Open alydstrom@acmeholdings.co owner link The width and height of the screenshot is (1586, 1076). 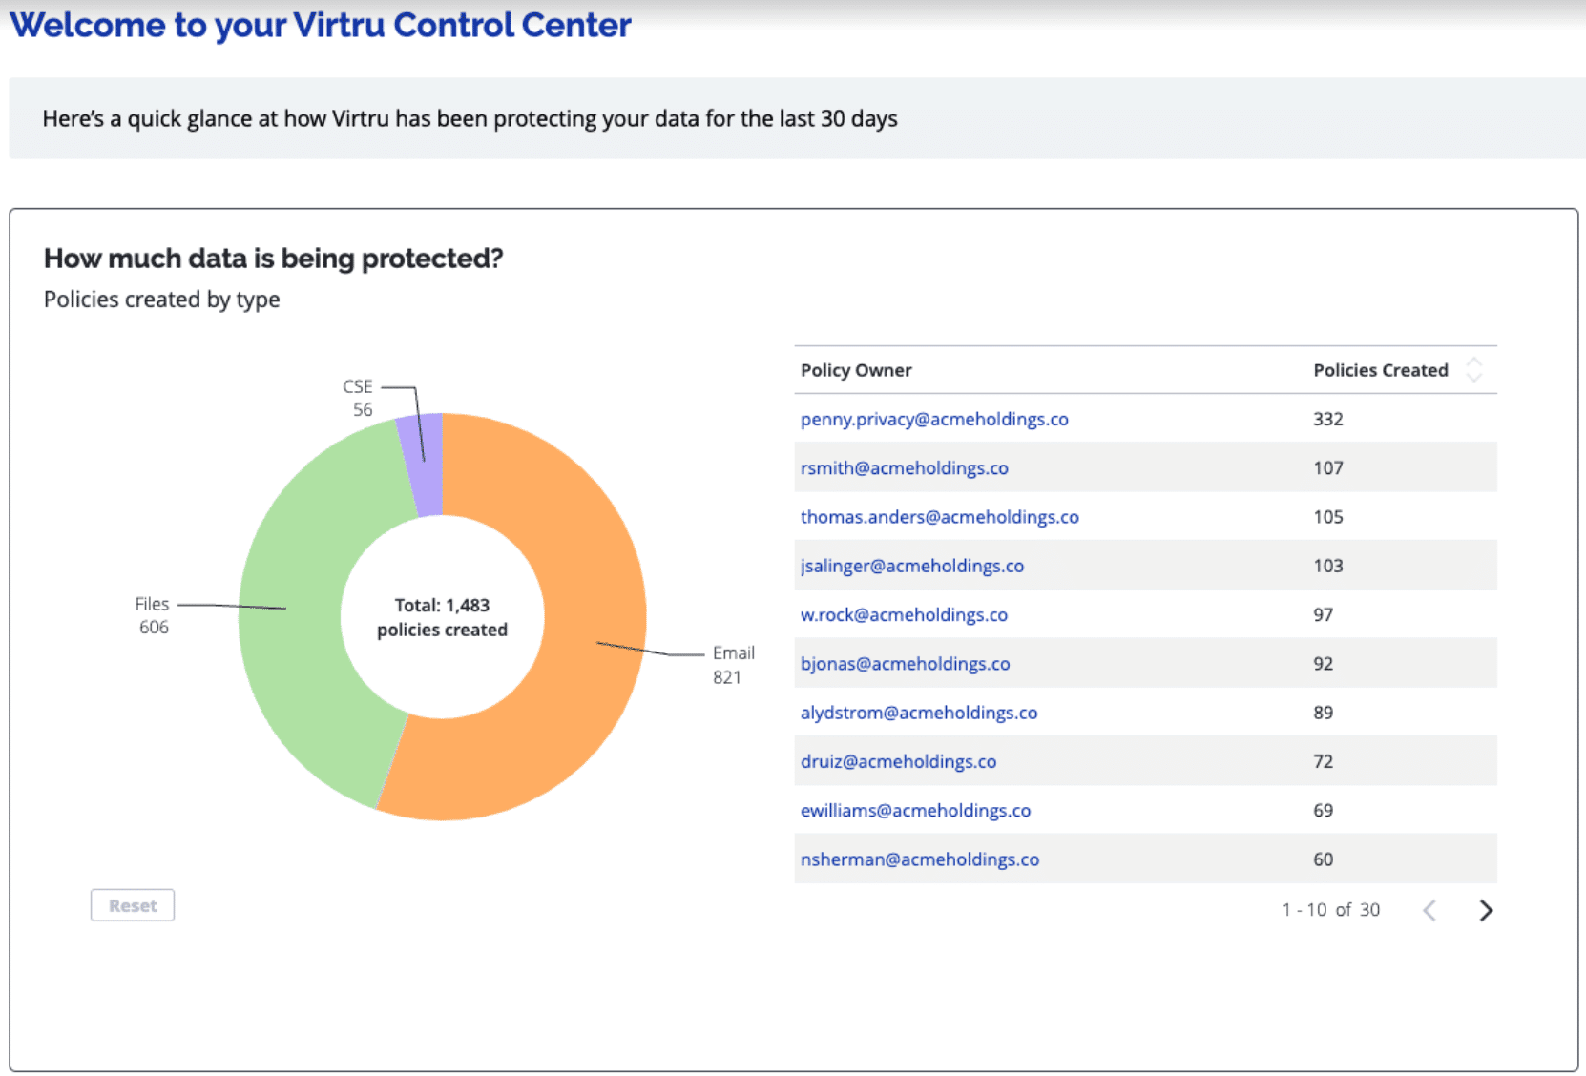[x=918, y=713]
